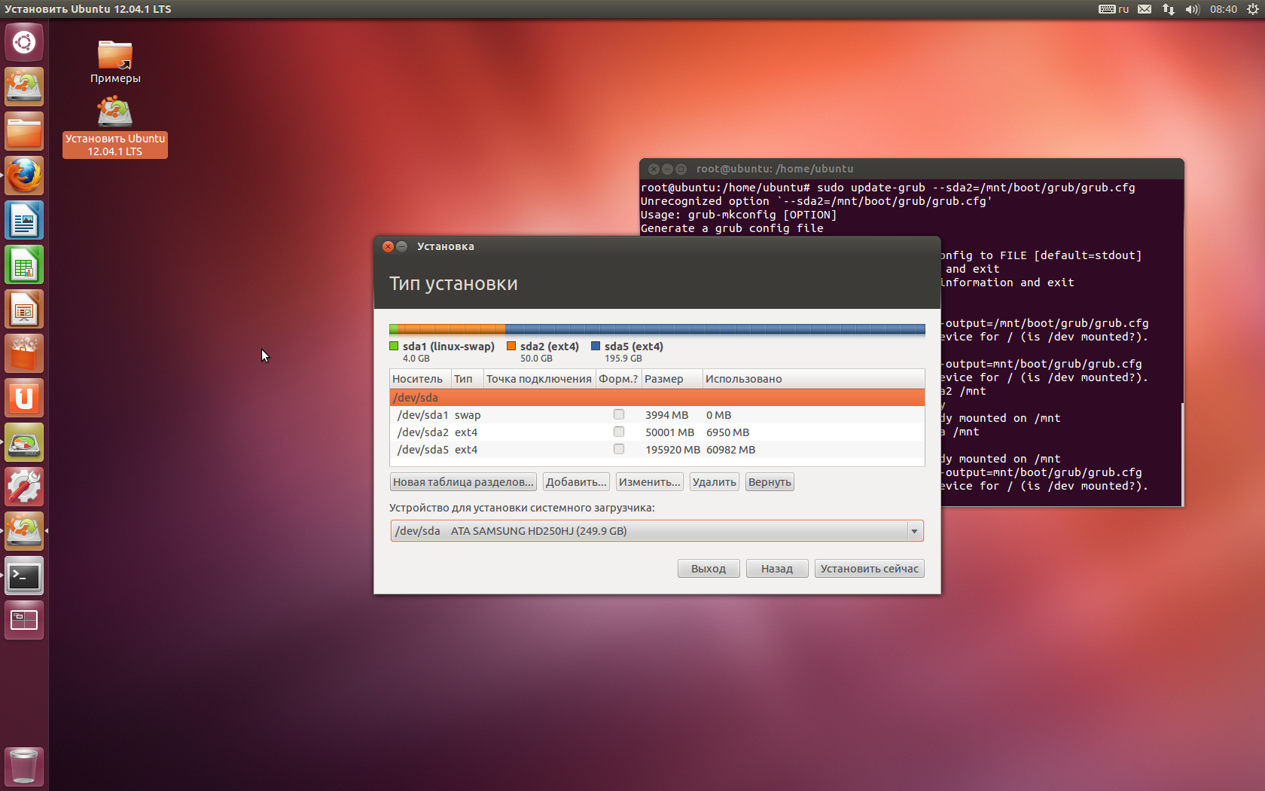
Task: Click the Вернуть button
Action: pyautogui.click(x=770, y=482)
